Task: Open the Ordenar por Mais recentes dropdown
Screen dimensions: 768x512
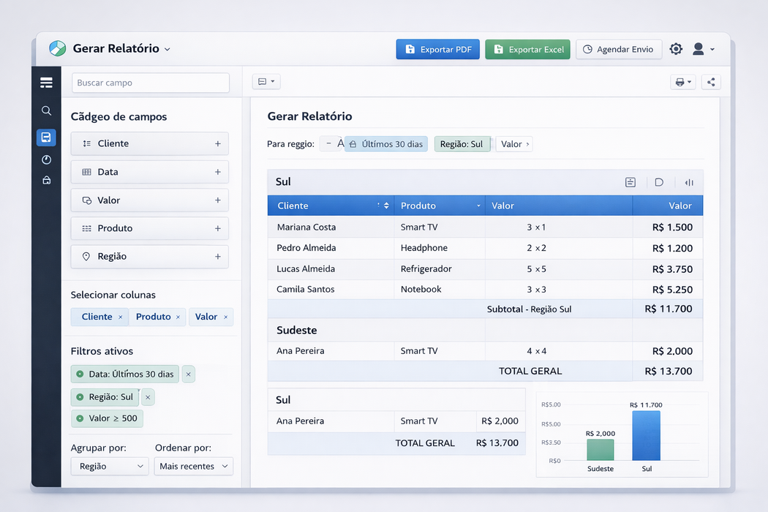Action: tap(193, 466)
